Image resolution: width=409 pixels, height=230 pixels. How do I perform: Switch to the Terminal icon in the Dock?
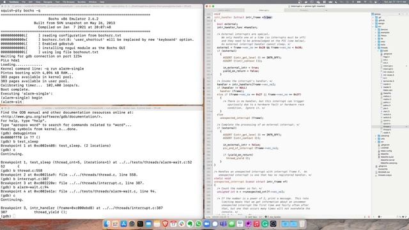click(x=140, y=224)
